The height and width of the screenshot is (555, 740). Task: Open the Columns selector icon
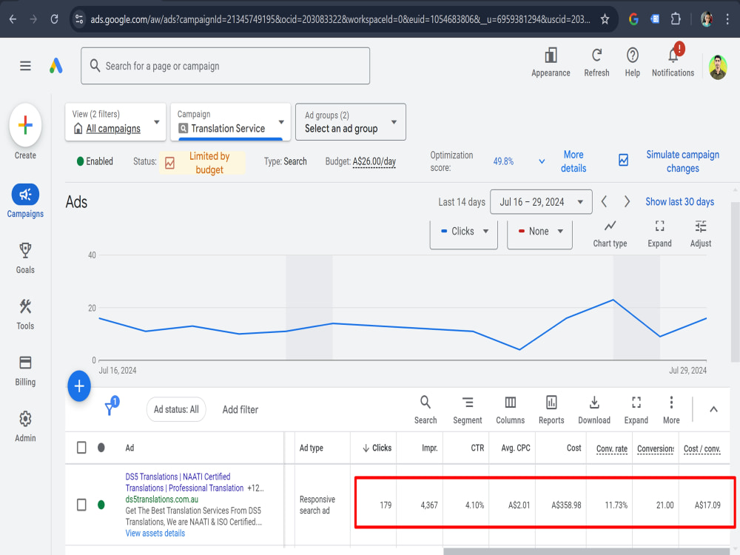click(x=510, y=403)
